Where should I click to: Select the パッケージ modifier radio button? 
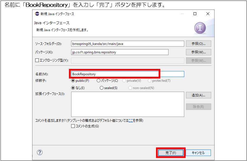point(98,81)
